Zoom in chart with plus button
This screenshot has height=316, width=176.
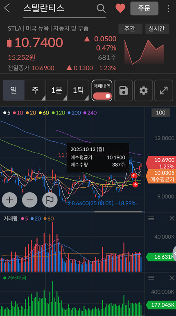pyautogui.click(x=9, y=200)
